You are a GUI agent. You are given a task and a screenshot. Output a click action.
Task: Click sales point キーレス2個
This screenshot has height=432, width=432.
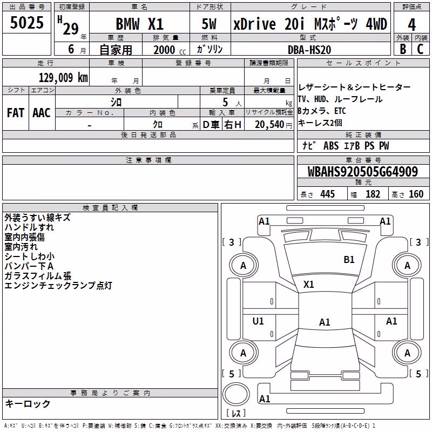(x=320, y=123)
